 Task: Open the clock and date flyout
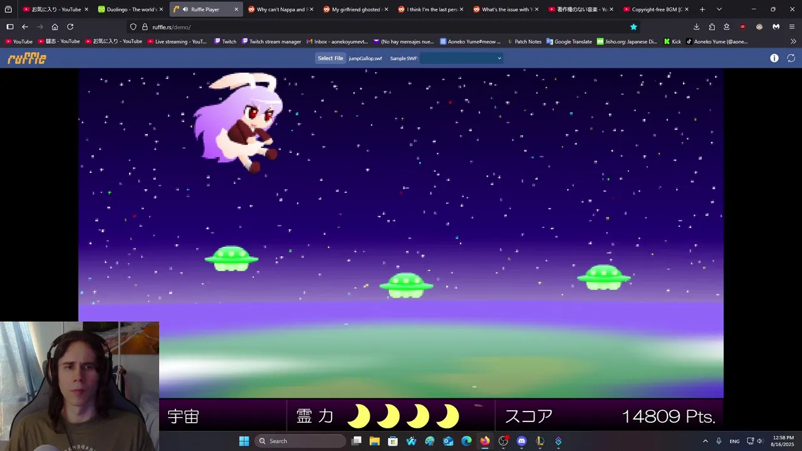[783, 441]
